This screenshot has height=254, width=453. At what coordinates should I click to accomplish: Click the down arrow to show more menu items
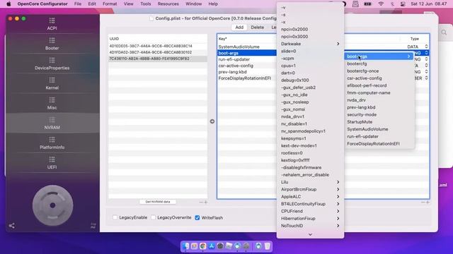[310, 234]
